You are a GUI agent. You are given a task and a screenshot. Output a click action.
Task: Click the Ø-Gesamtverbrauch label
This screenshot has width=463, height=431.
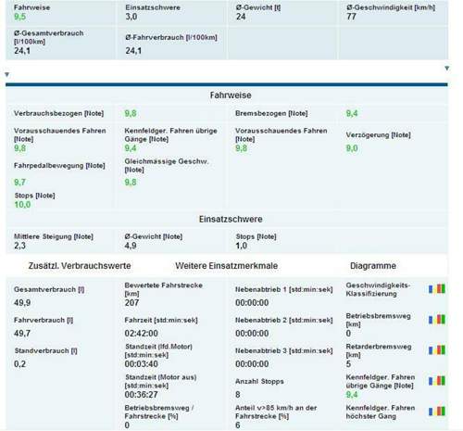point(48,37)
